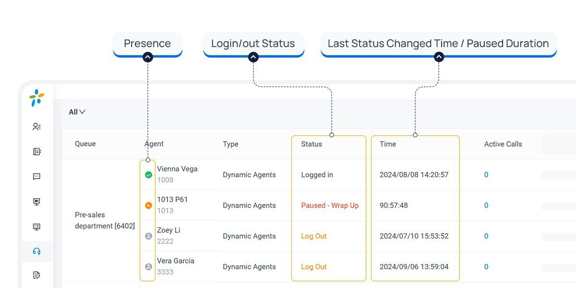The height and width of the screenshot is (288, 576).
Task: Sort by the Type column header
Action: tap(230, 144)
